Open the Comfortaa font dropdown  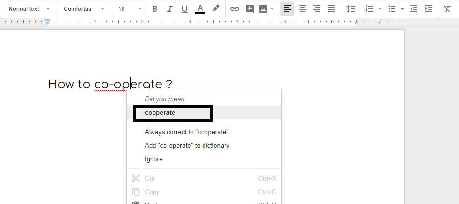84,9
